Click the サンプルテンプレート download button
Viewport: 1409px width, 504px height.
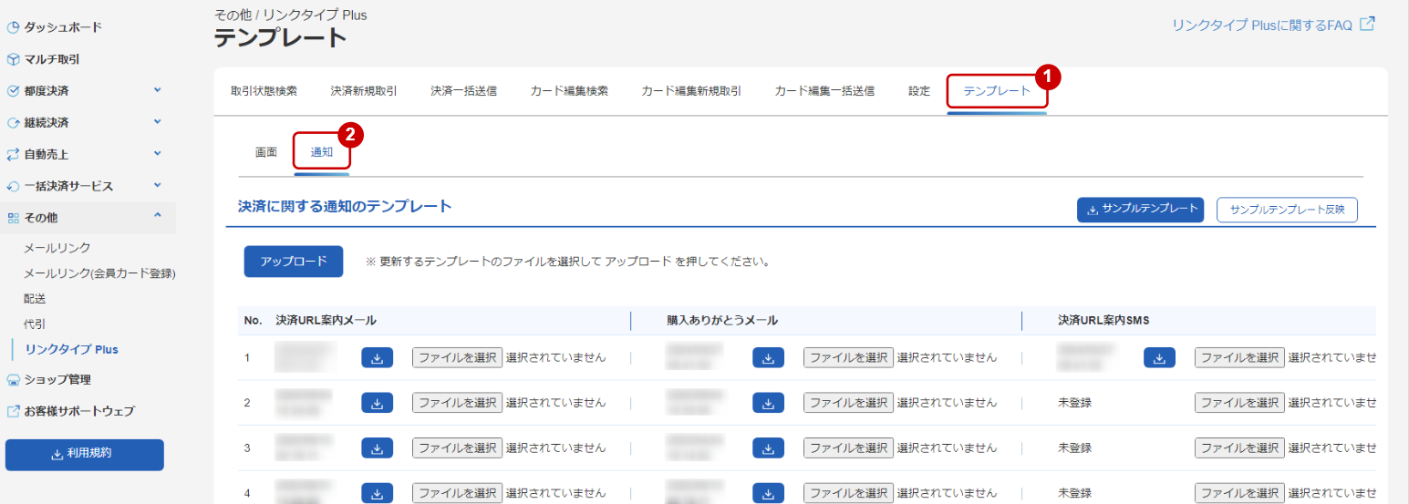pyautogui.click(x=1141, y=210)
